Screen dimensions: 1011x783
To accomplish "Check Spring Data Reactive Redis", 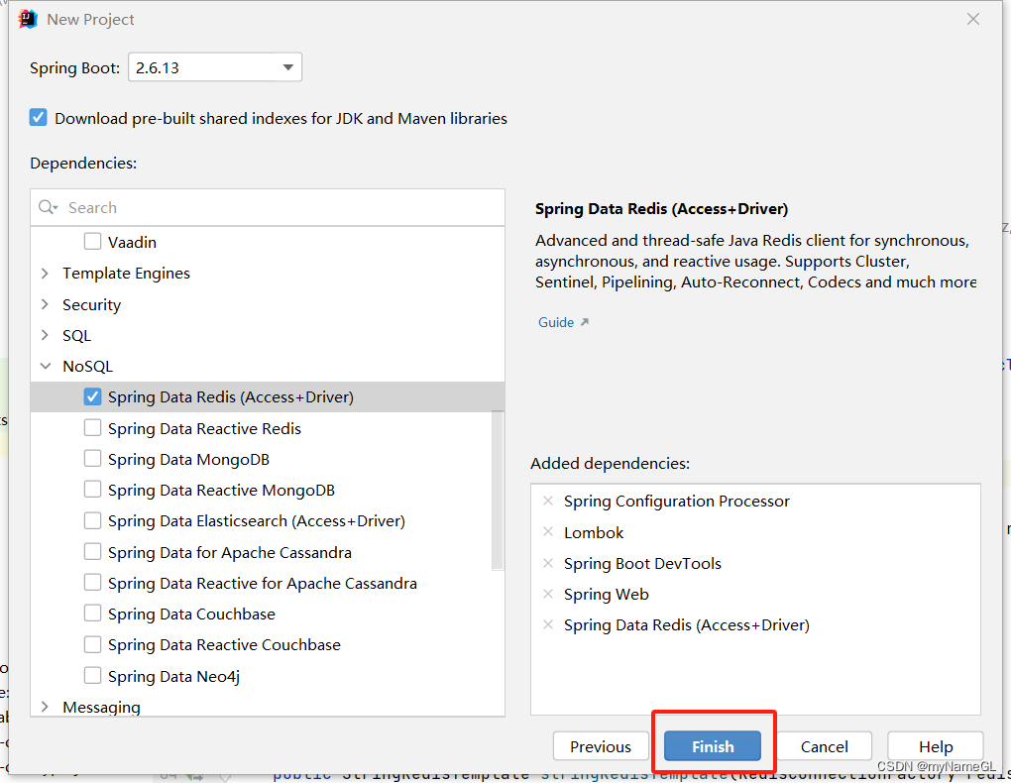I will click(x=92, y=427).
